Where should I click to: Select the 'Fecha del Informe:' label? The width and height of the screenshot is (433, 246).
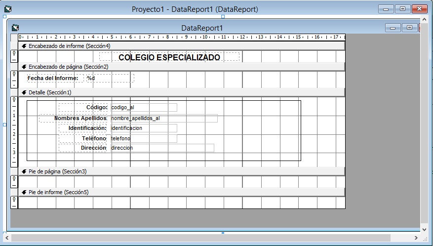53,78
